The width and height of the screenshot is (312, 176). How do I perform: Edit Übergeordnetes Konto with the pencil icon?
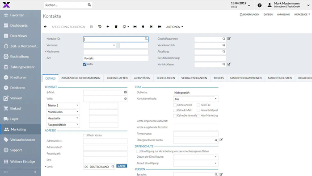coord(221,140)
